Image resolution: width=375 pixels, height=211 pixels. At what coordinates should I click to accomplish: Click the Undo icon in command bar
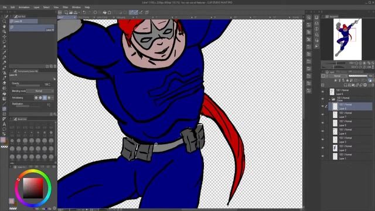tap(84, 12)
